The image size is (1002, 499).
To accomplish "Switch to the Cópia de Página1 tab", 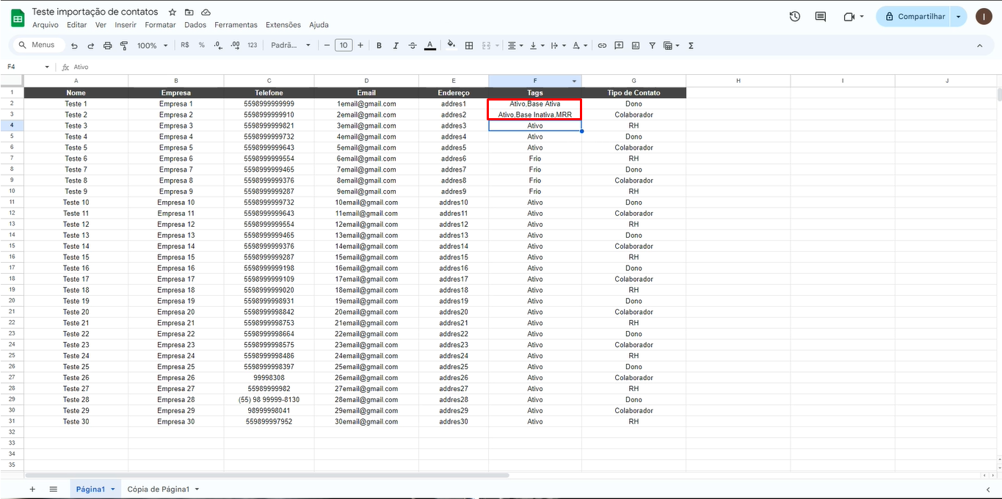I will 158,489.
